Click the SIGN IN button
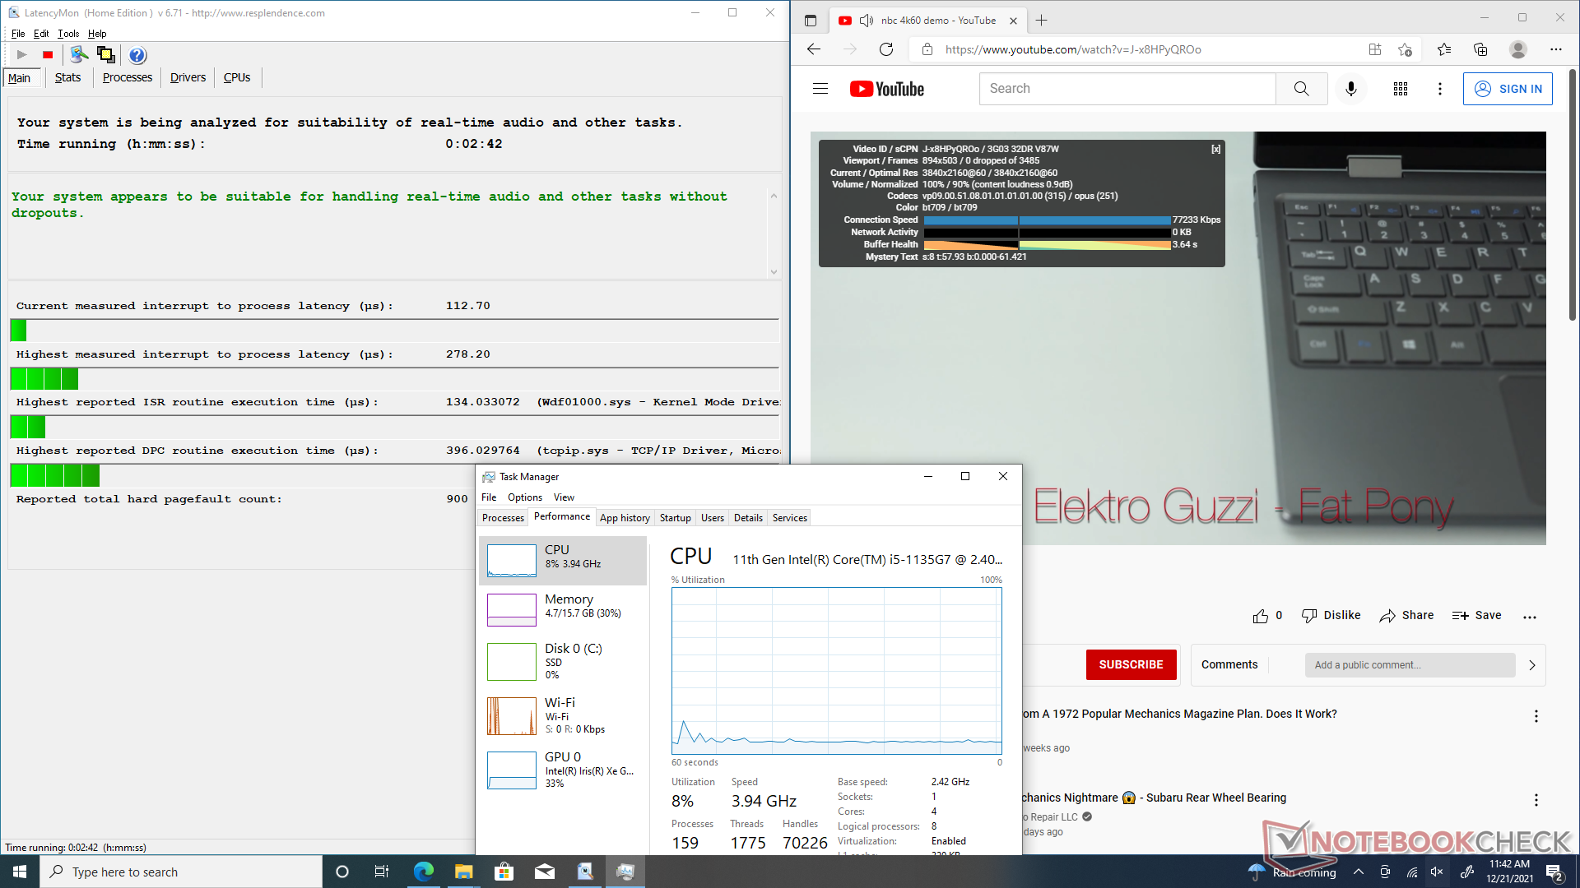The height and width of the screenshot is (888, 1580). pos(1508,89)
